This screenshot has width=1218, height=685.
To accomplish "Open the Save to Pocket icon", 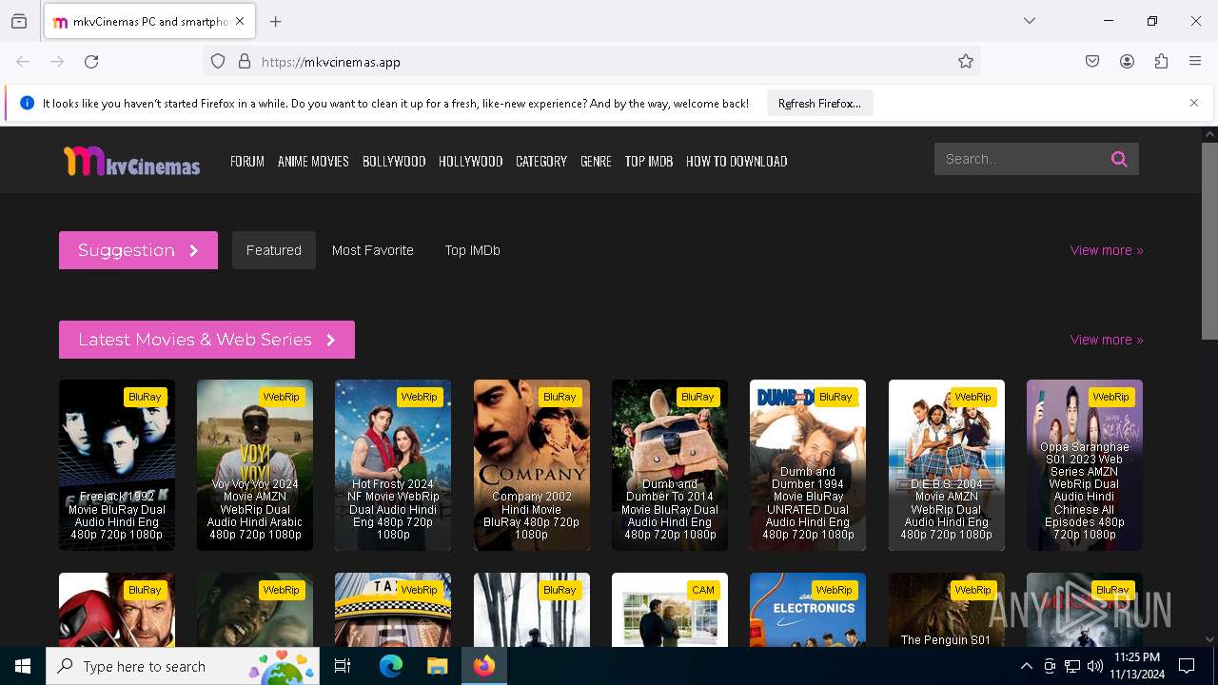I will pyautogui.click(x=1092, y=62).
